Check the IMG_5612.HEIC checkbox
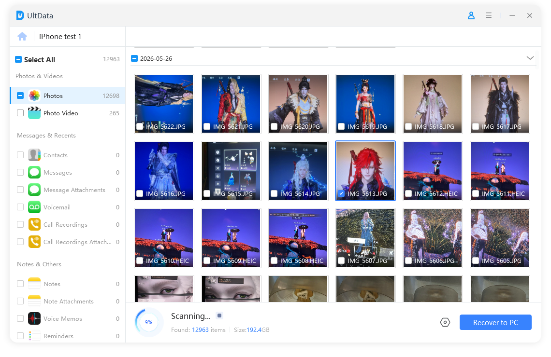This screenshot has width=551, height=357. click(408, 193)
